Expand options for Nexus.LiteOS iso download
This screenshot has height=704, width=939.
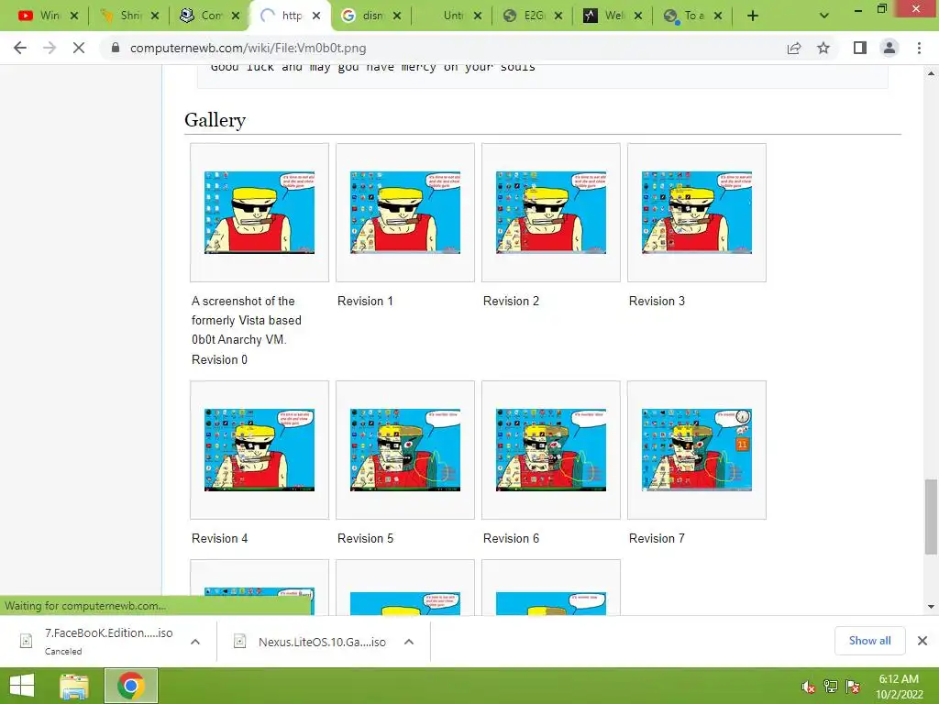point(409,642)
